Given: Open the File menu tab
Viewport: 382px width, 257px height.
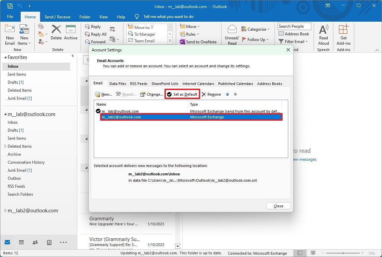Looking at the screenshot, I should coord(10,17).
